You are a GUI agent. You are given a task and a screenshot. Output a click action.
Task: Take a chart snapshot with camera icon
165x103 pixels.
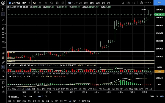[x=128, y=3]
